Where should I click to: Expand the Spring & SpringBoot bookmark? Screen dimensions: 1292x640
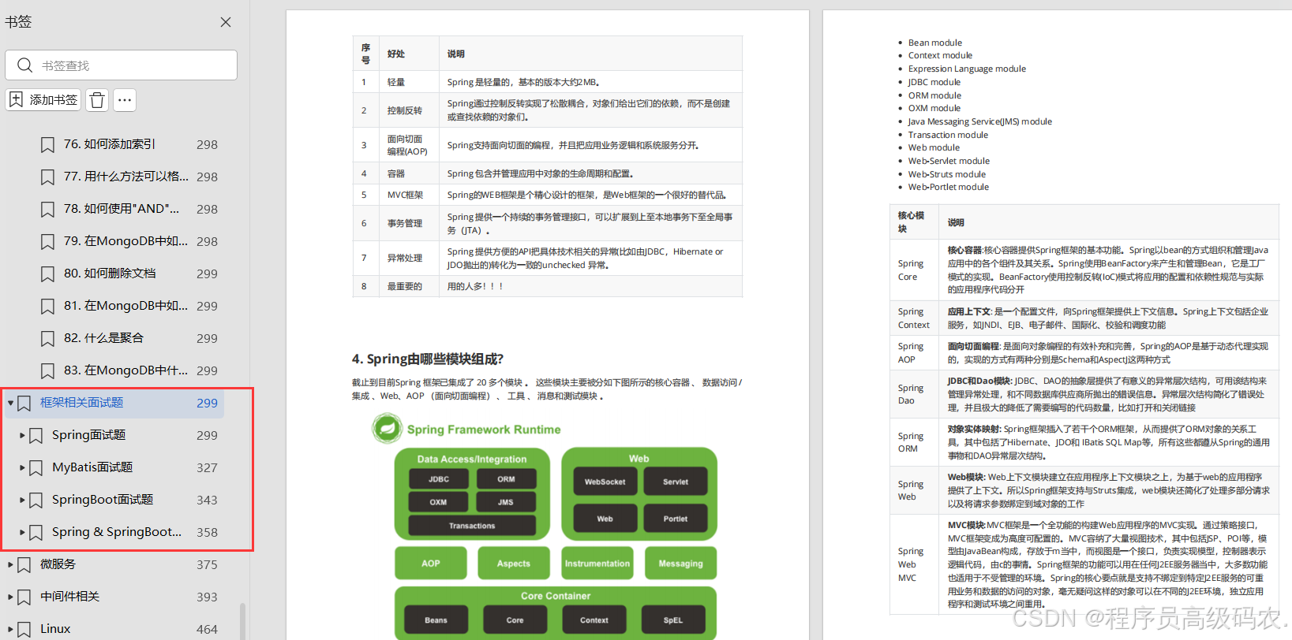(x=22, y=532)
